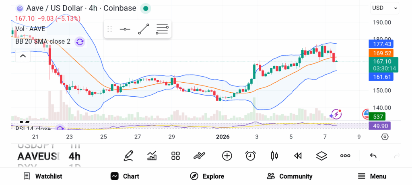Image resolution: width=412 pixels, height=185 pixels.
Task: Open the Community section
Action: coord(289,176)
